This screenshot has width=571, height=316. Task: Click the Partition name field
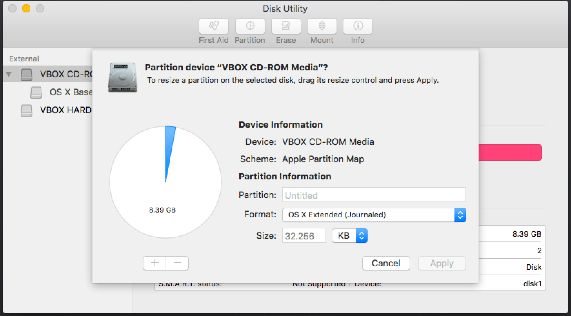tap(374, 195)
